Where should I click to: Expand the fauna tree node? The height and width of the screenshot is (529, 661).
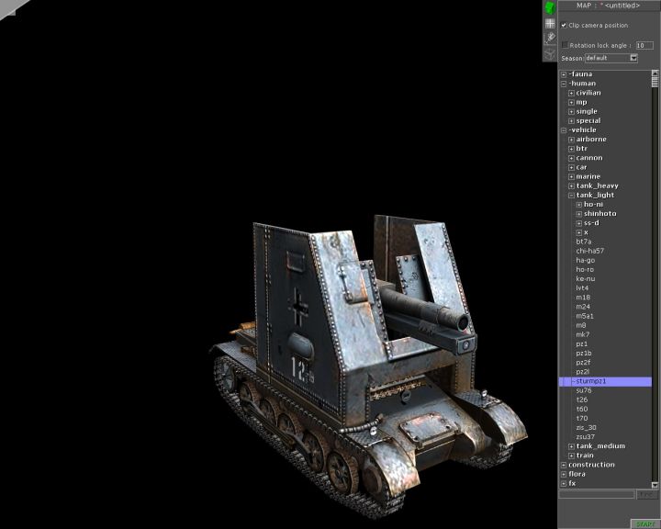tap(564, 74)
